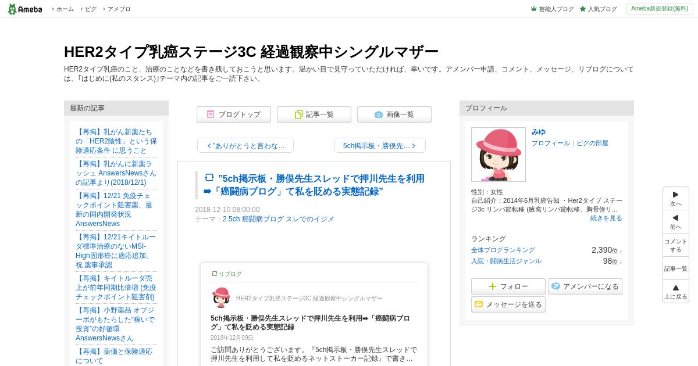
Task: Open recent article 小野薬品 オプジーボ
Action: click(x=116, y=324)
